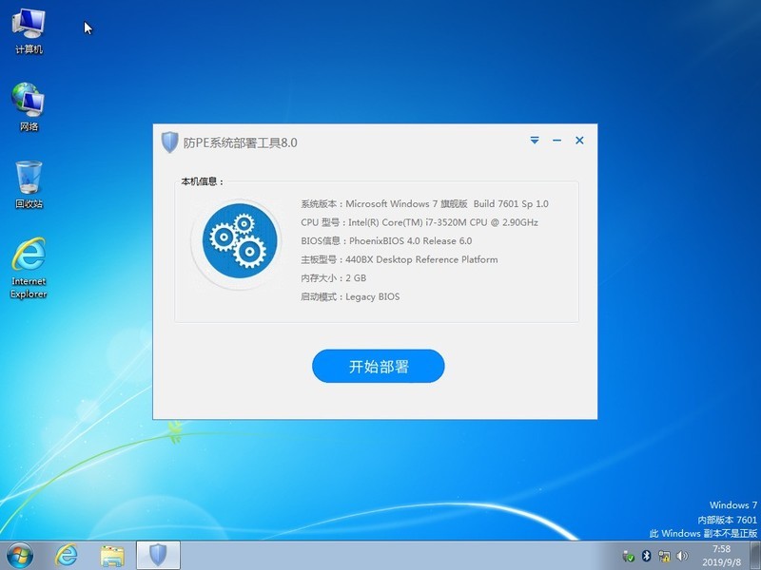Launch Internet Explorer from the taskbar
The height and width of the screenshot is (570, 761).
(66, 556)
